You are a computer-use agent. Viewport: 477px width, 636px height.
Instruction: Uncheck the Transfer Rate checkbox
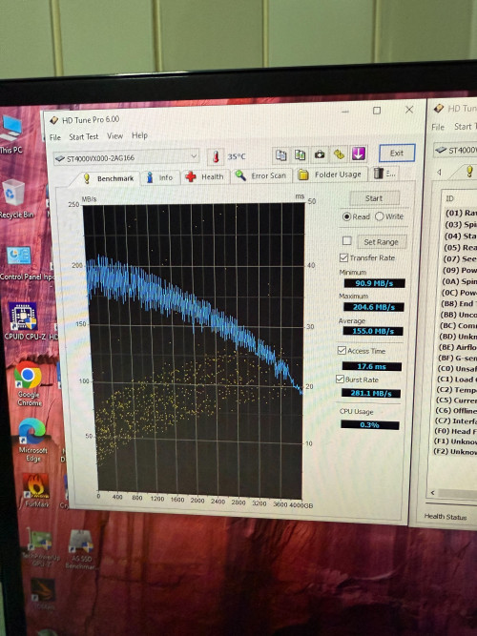pyautogui.click(x=343, y=258)
